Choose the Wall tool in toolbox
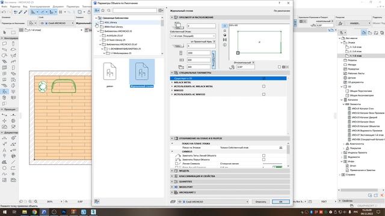Screen dimensions: 385x216 (x=4, y=44)
